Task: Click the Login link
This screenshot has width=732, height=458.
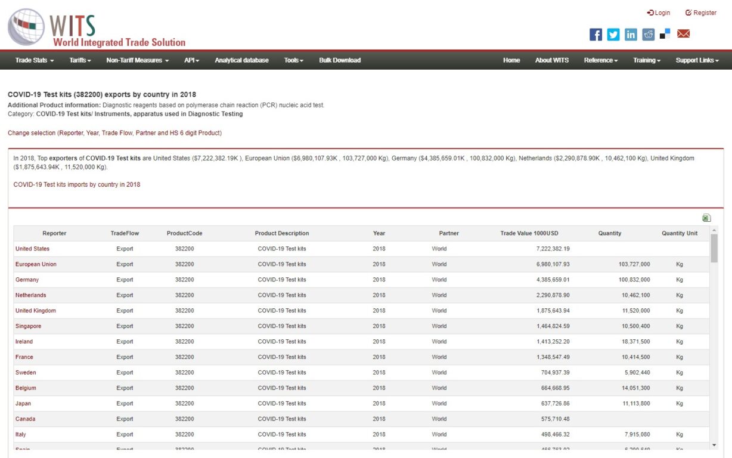Action: [659, 13]
